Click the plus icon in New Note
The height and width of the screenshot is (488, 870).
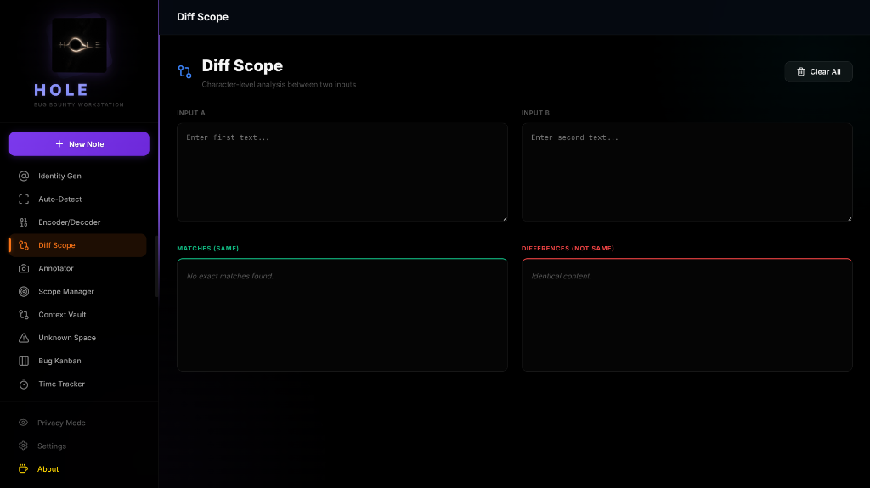click(x=59, y=144)
